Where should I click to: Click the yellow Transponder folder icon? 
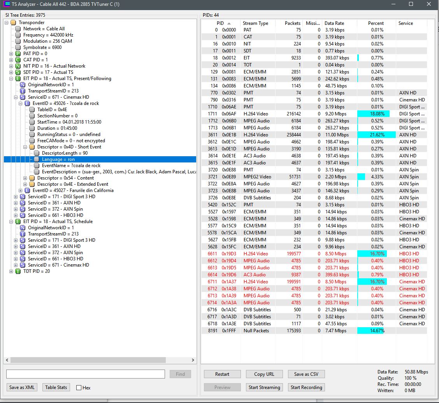tap(13, 23)
